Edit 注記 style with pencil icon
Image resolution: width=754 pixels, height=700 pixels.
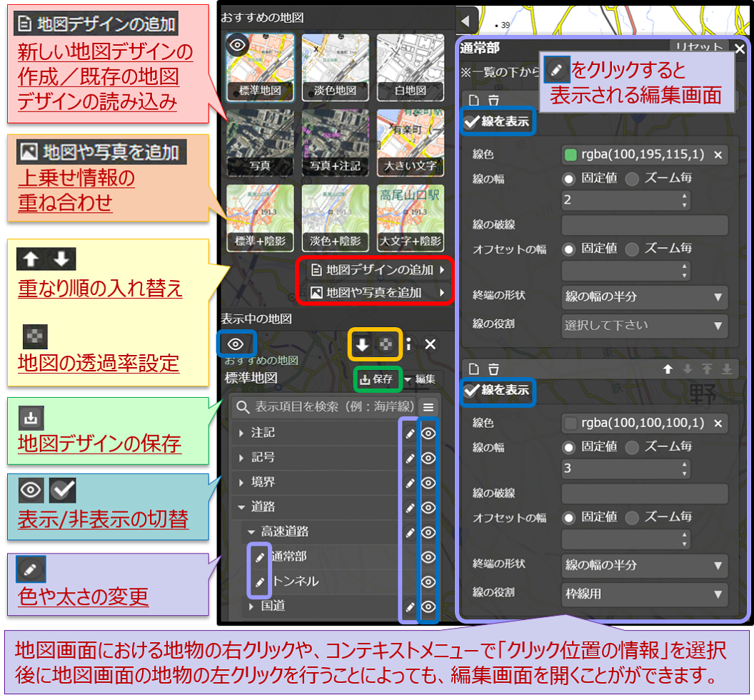410,434
